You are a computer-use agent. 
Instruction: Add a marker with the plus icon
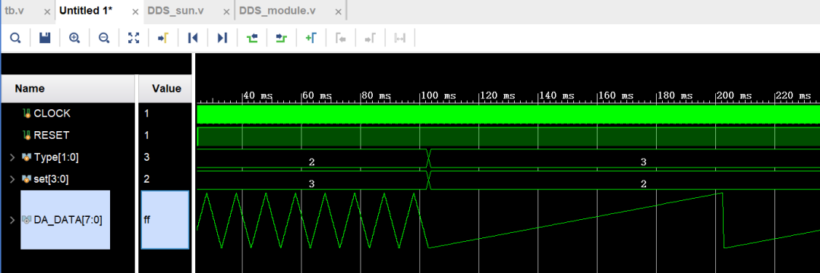(311, 38)
